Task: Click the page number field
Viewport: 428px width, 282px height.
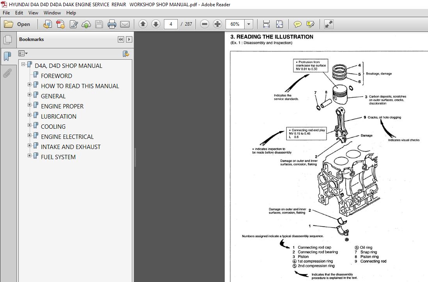Action: pos(171,24)
